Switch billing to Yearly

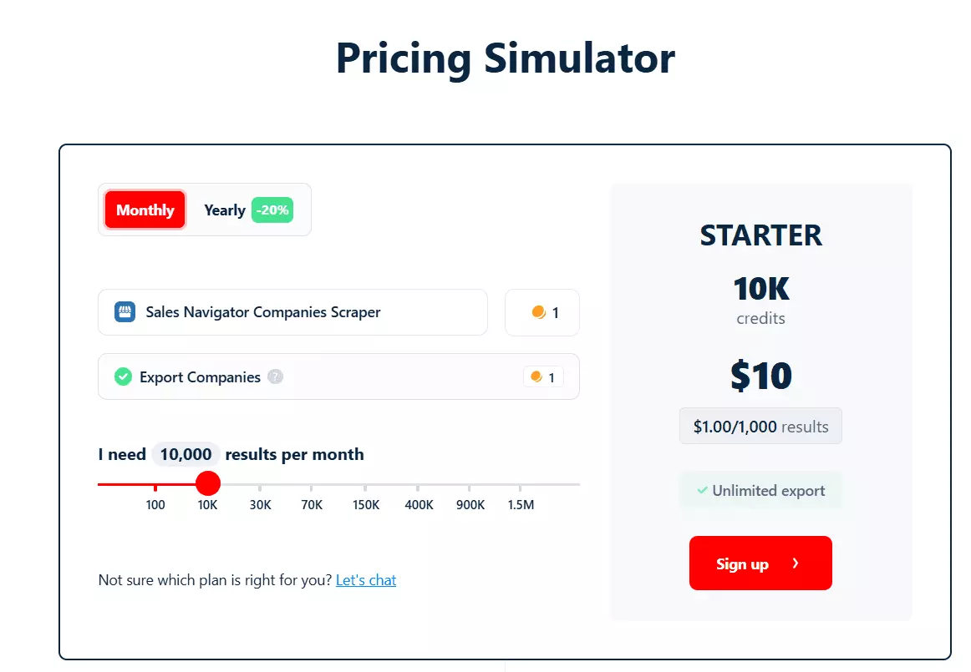(224, 210)
